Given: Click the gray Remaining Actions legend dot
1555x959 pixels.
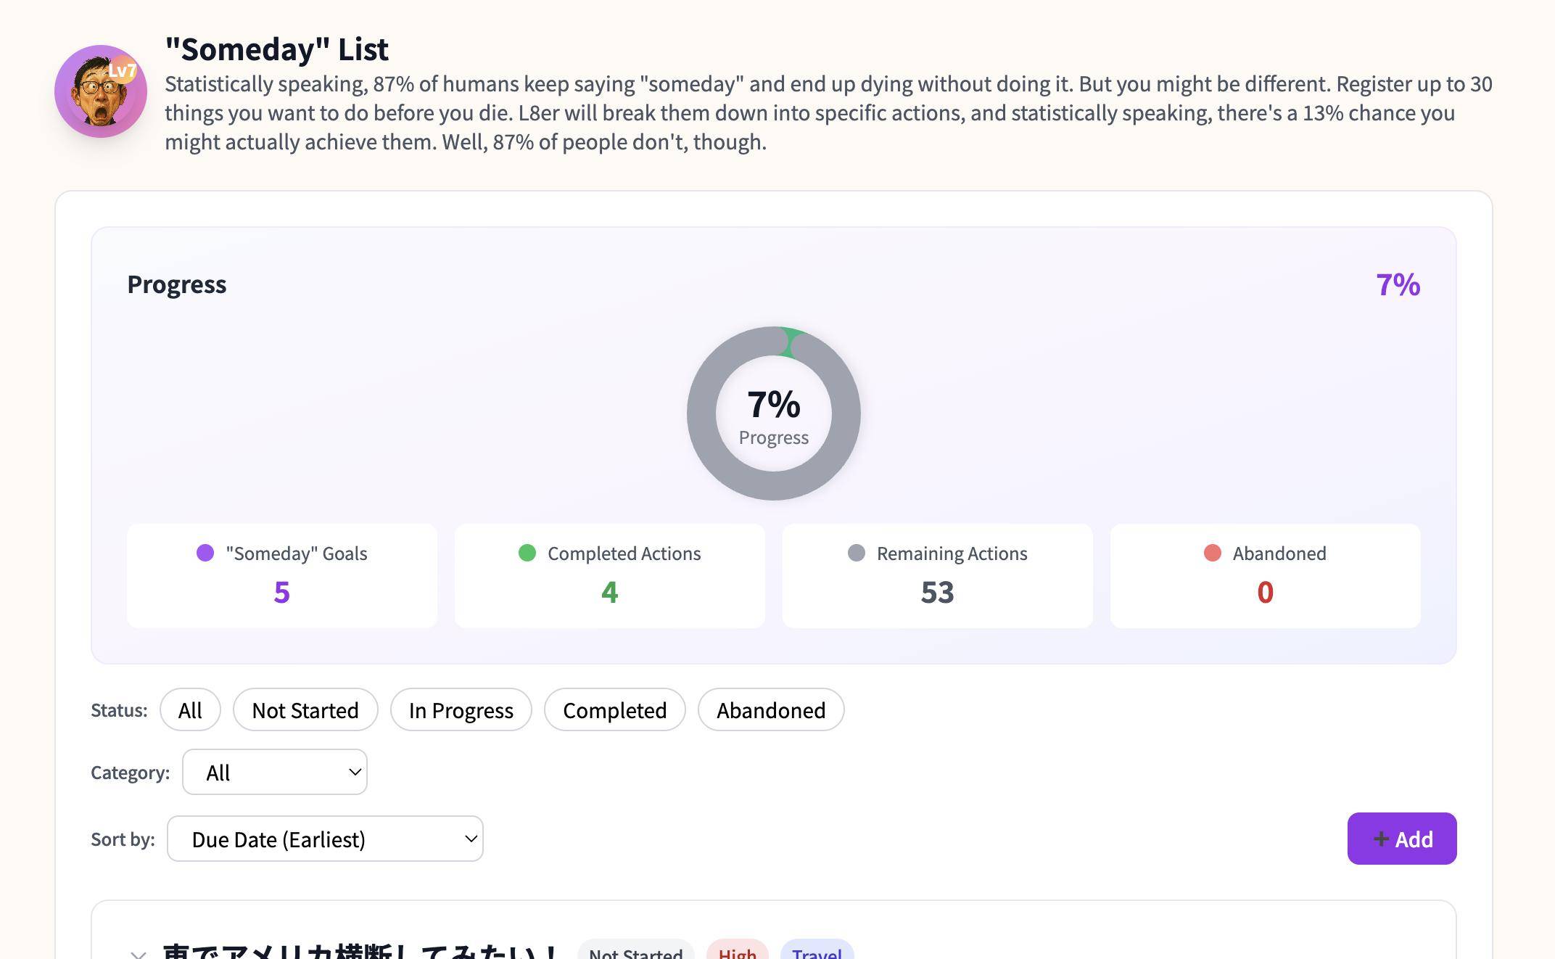Looking at the screenshot, I should click(857, 552).
